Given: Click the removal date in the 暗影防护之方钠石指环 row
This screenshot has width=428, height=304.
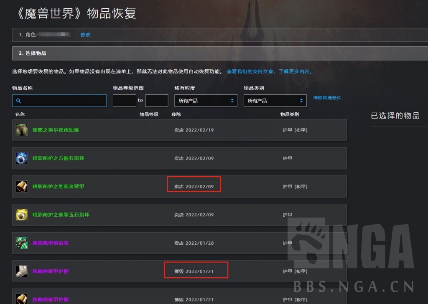Looking at the screenshot, I should (x=194, y=158).
